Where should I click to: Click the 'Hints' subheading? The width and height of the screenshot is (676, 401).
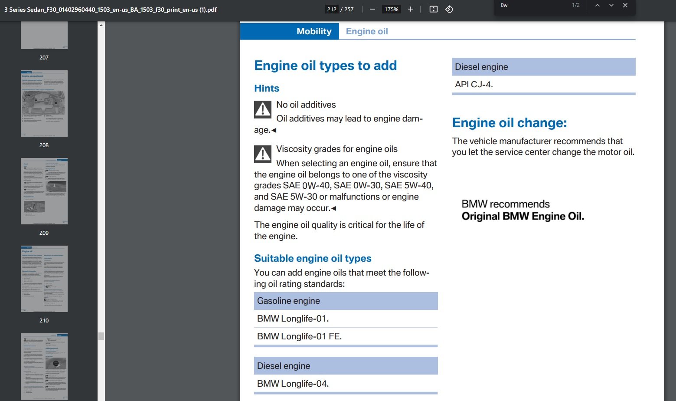coord(267,88)
